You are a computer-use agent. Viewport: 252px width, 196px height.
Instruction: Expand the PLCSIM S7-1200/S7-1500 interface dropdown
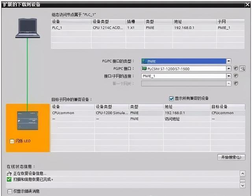pos(229,69)
